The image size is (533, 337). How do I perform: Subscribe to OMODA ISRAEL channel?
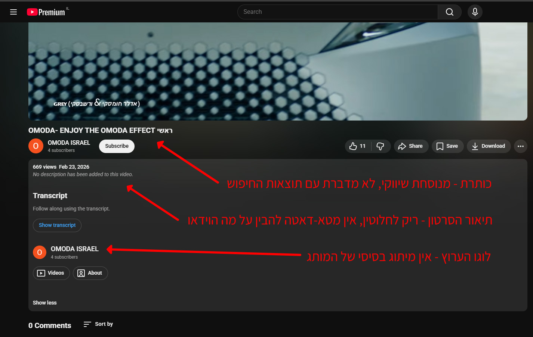tap(117, 146)
